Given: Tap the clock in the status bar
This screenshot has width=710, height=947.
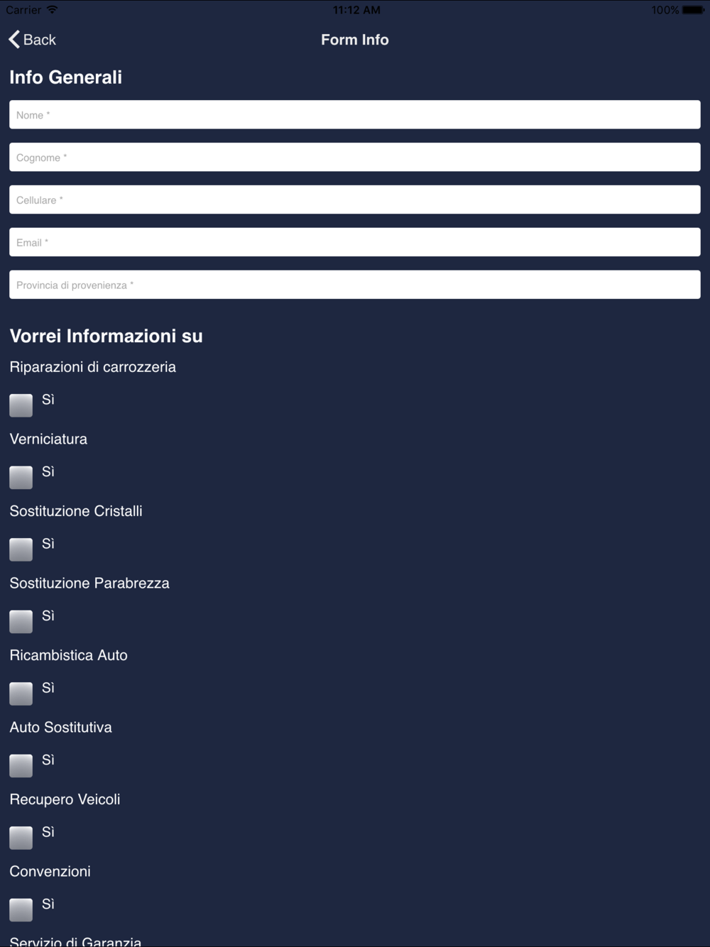Looking at the screenshot, I should coord(356,10).
